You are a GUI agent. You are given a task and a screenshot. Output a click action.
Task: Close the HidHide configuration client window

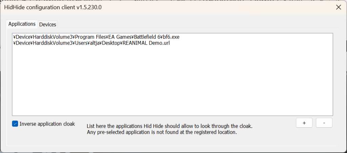tap(338, 7)
